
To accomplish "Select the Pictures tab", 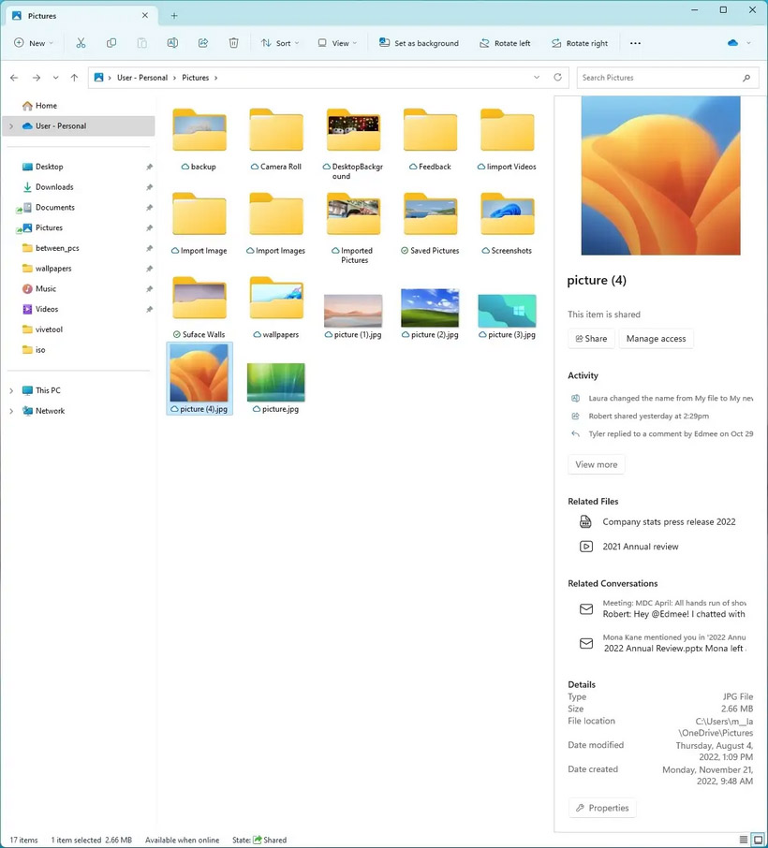I will pyautogui.click(x=81, y=16).
